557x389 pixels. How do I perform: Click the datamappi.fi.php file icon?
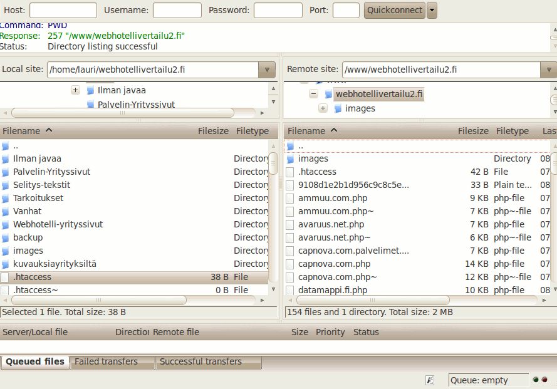tap(290, 290)
